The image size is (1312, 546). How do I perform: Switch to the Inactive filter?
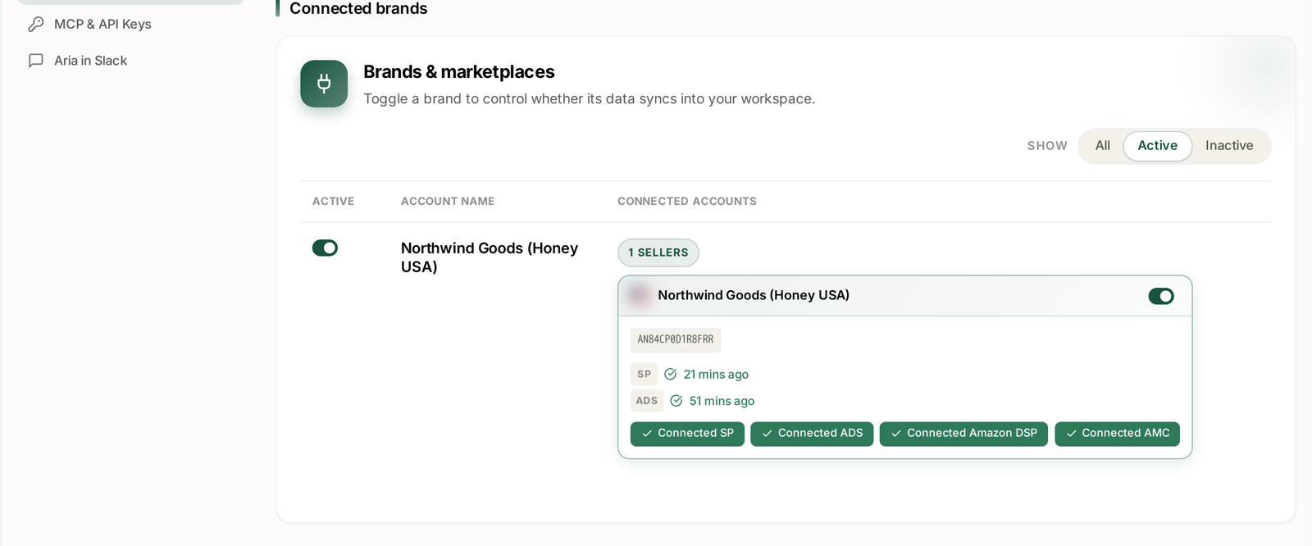[x=1229, y=146]
